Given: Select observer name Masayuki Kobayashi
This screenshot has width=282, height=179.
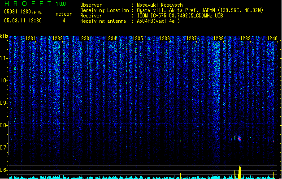Looking at the screenshot, I should [161, 5].
